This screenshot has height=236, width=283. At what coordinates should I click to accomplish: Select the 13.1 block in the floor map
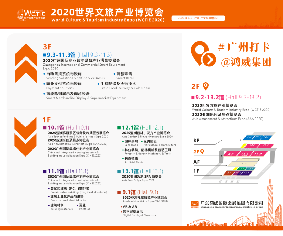click(x=250, y=169)
